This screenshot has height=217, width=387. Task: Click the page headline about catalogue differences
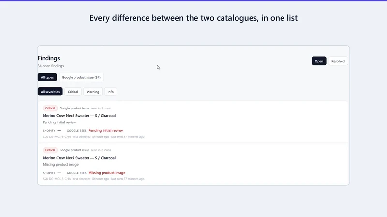pos(193,18)
